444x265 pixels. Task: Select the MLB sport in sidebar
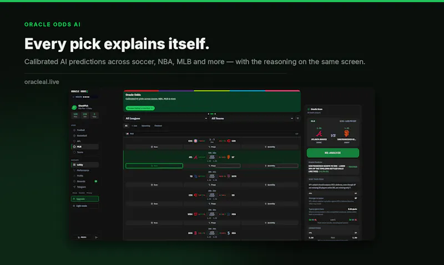click(85, 147)
